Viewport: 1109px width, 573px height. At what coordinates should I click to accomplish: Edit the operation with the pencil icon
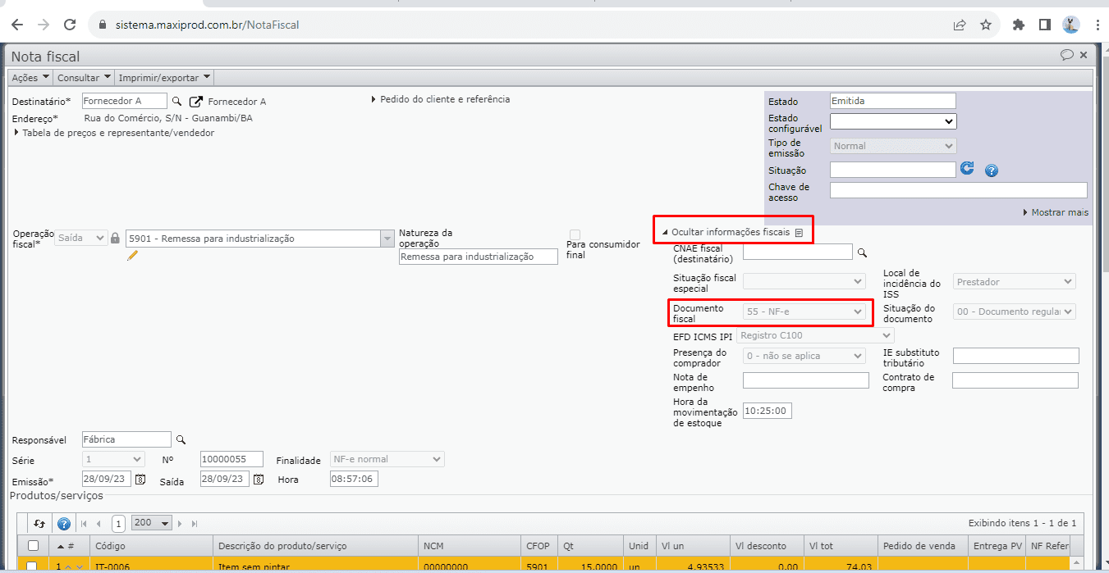click(x=132, y=255)
